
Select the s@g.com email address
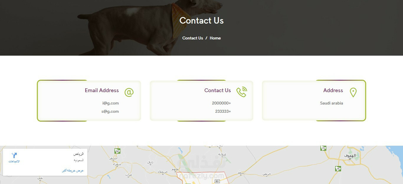click(110, 111)
